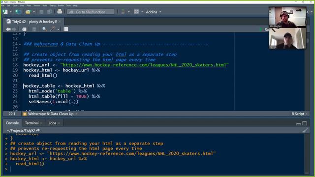Click the New File icon

[x=5, y=12]
